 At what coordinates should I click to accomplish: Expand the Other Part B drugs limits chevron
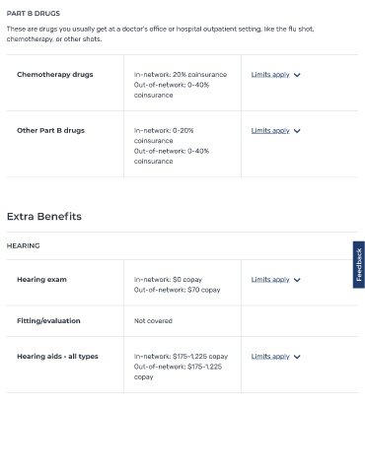click(x=297, y=131)
